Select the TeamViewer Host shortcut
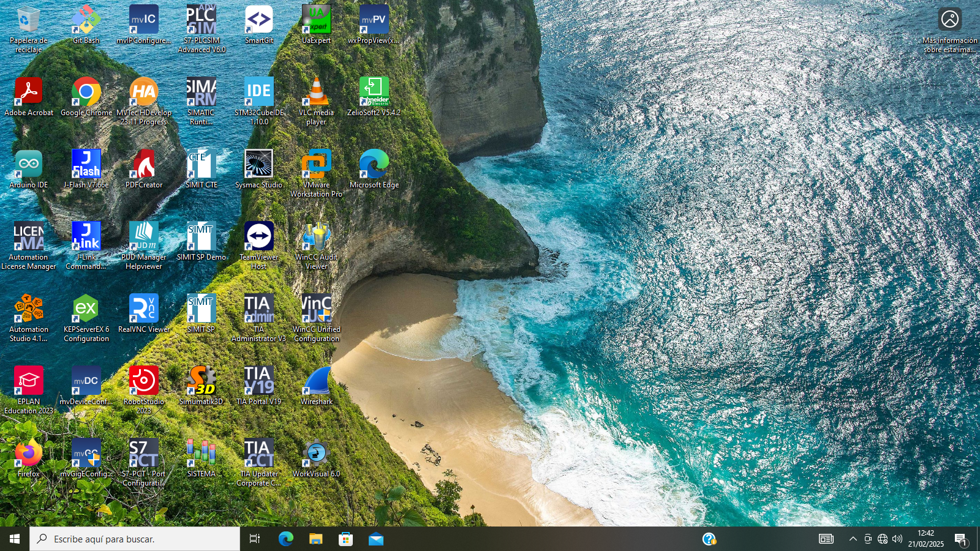The height and width of the screenshot is (551, 980). tap(258, 237)
